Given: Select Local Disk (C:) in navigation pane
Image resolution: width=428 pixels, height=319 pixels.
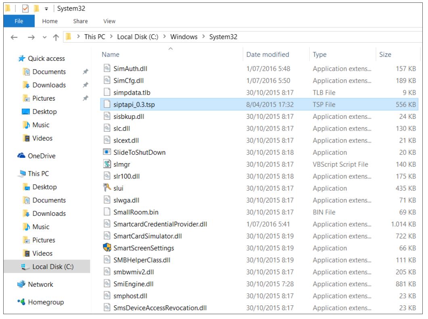Looking at the screenshot, I should 53,267.
